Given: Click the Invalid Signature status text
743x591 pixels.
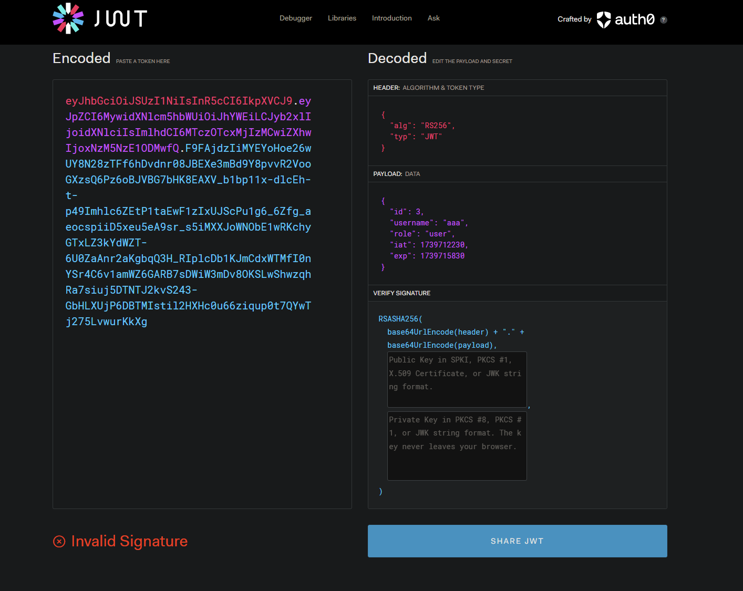Looking at the screenshot, I should tap(129, 541).
